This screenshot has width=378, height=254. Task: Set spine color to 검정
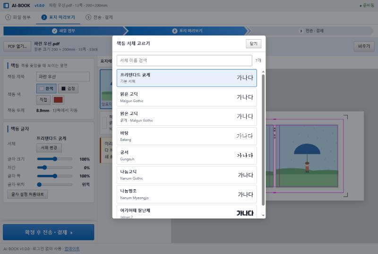(68, 88)
